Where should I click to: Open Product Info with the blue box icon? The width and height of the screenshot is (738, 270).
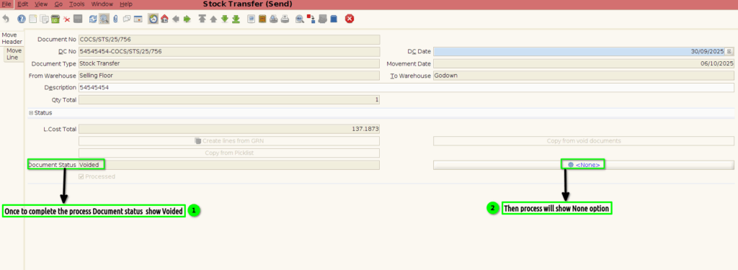pyautogui.click(x=334, y=19)
